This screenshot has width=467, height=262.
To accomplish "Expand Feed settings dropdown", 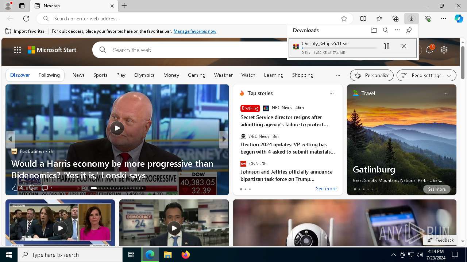I will click(427, 75).
